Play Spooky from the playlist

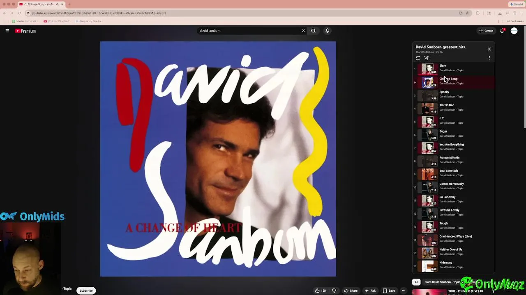pyautogui.click(x=454, y=95)
